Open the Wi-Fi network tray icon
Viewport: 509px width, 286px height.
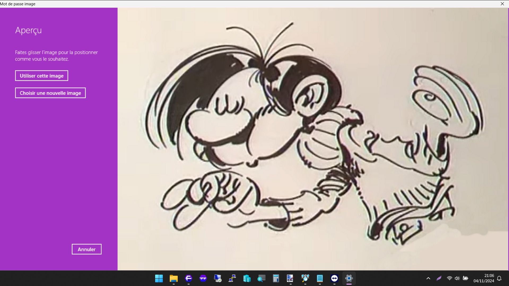449,278
